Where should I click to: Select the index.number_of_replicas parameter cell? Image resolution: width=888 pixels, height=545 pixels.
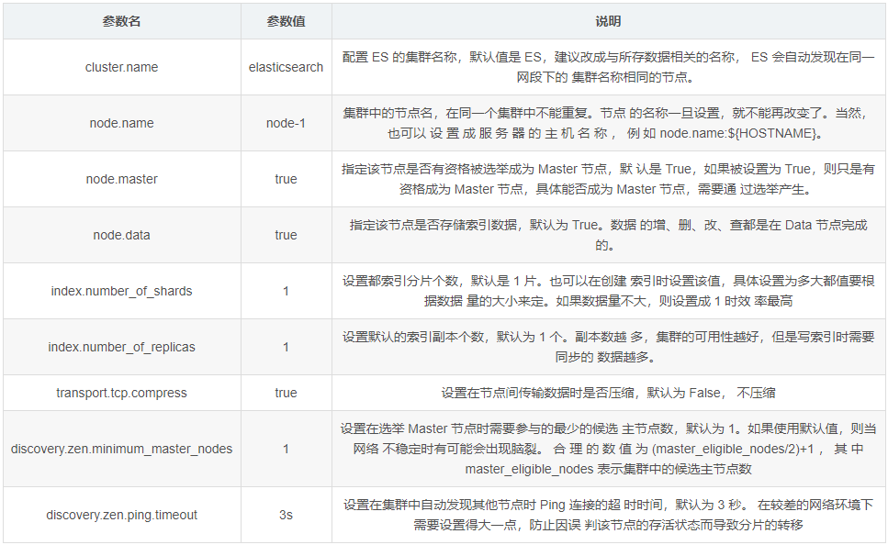pyautogui.click(x=121, y=347)
